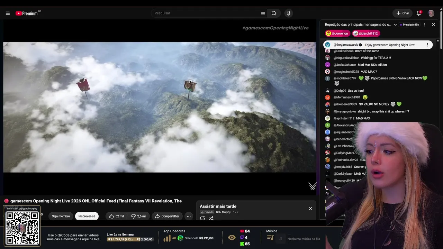Click @thegameawards channel avatar in pinned message
443x249 pixels.
point(327,45)
